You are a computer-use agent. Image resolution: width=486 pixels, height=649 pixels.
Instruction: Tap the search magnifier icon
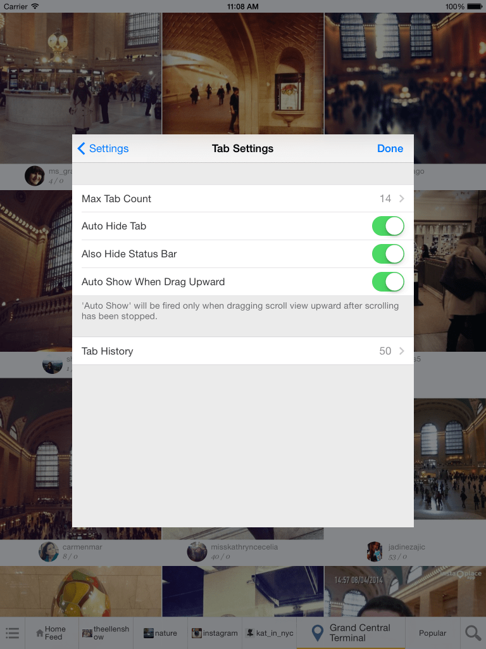(x=473, y=633)
